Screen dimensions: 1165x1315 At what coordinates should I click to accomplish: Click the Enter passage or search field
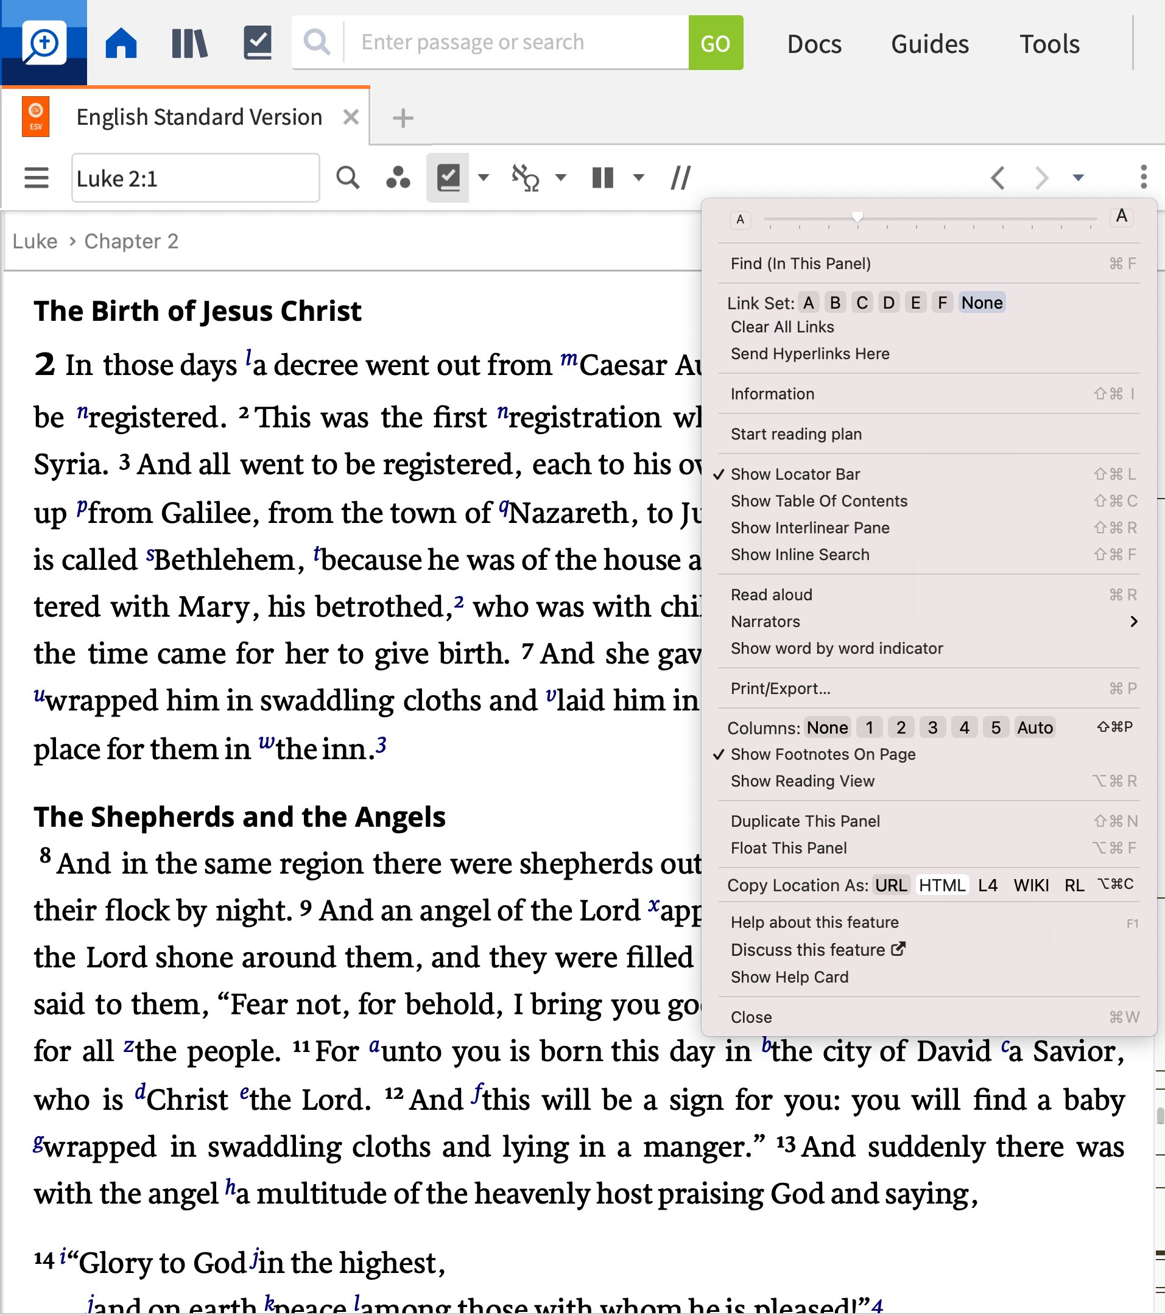[517, 43]
